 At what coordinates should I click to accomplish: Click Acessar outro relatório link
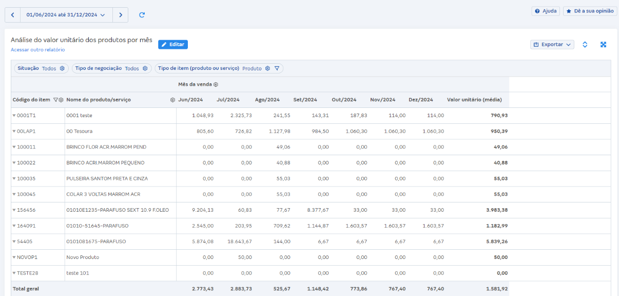coord(37,50)
